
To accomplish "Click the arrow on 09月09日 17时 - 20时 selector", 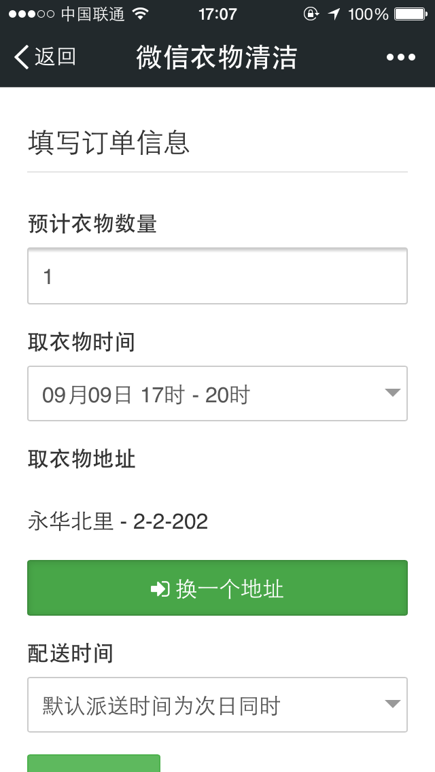I will pos(392,393).
